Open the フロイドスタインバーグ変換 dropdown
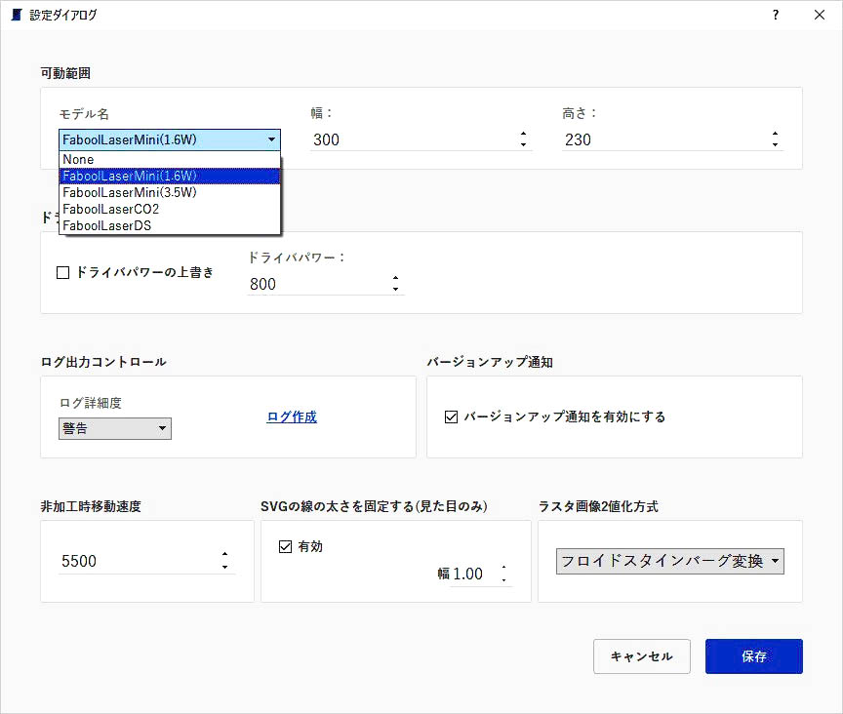This screenshot has height=714, width=843. pyautogui.click(x=670, y=561)
